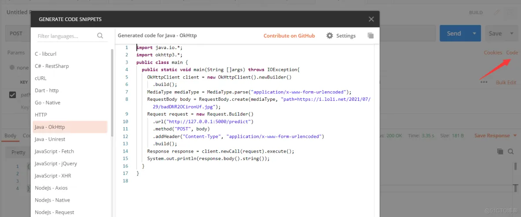Viewport: 521px width, 217px height.
Task: Switch to the response Body tab
Action: click(10, 135)
